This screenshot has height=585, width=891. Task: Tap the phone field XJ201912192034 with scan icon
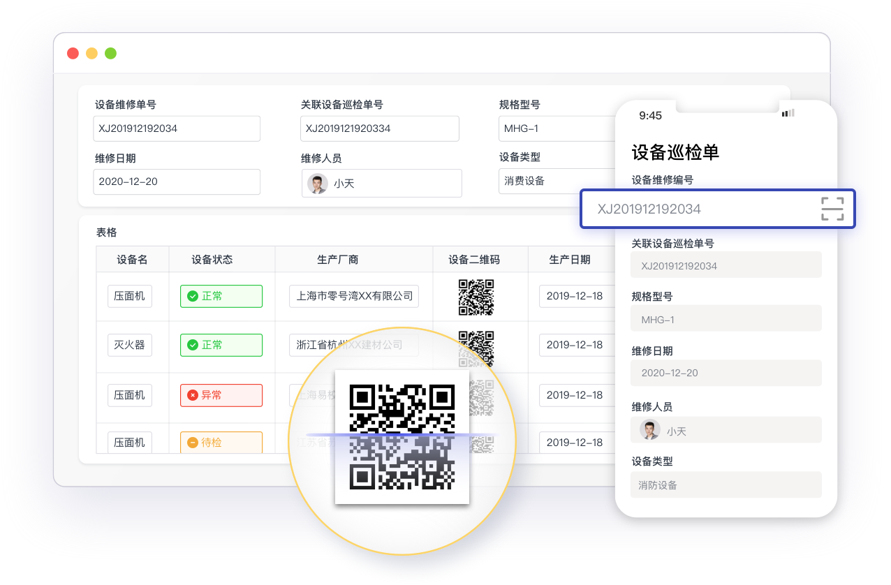718,209
